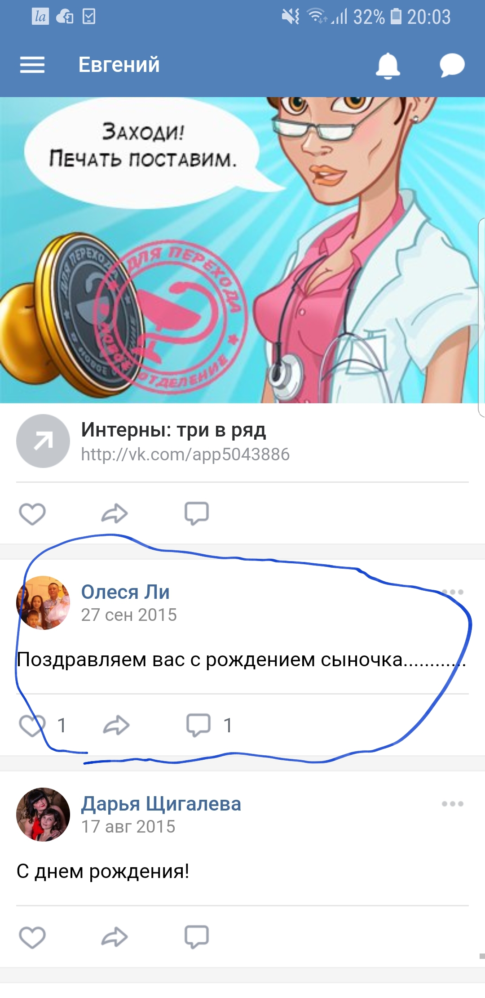The image size is (485, 998).
Task: Share Олеся Ли's post
Action: (116, 725)
